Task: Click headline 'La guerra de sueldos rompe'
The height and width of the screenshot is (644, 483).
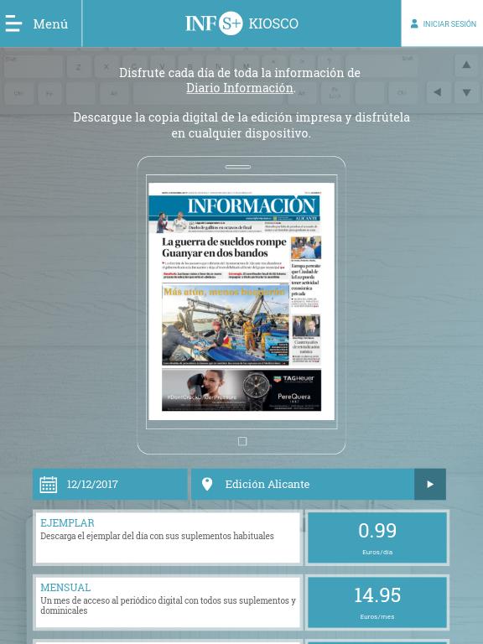Action: 224,241
